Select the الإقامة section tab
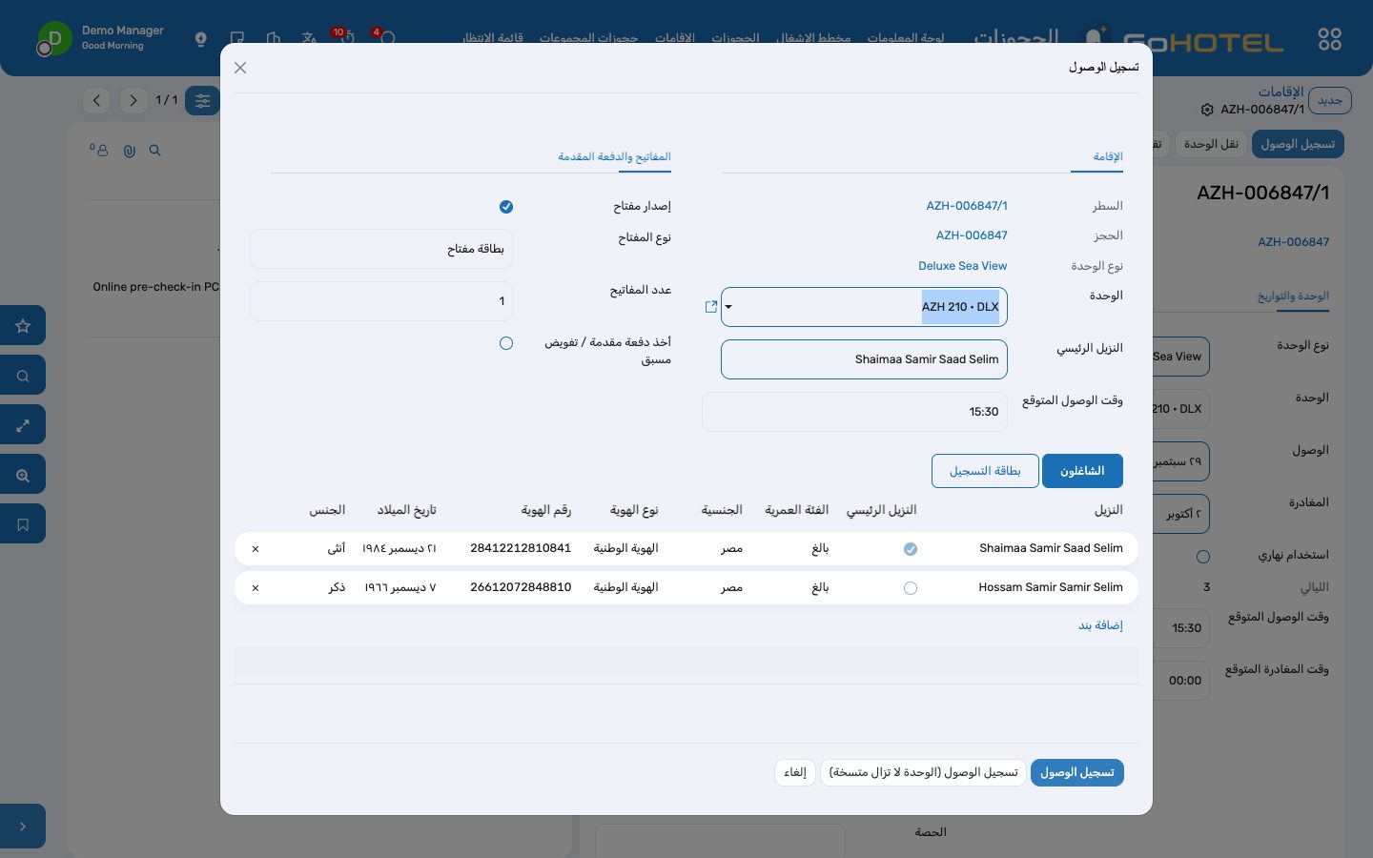Image resolution: width=1373 pixels, height=858 pixels. coord(1107,156)
